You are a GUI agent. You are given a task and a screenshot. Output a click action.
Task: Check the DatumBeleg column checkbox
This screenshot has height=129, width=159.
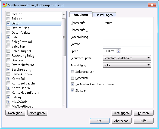coord(8,28)
